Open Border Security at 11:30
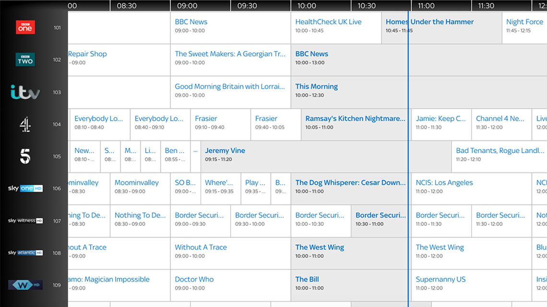This screenshot has height=307, width=547. click(501, 221)
